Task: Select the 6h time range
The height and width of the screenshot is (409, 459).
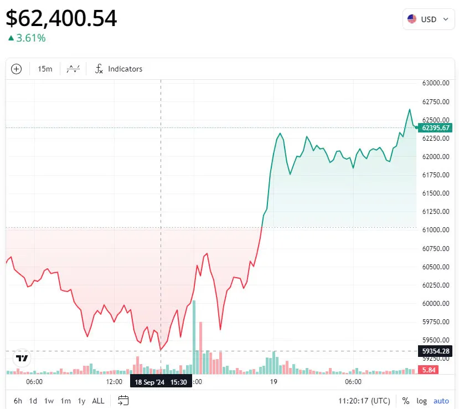Action: 18,401
